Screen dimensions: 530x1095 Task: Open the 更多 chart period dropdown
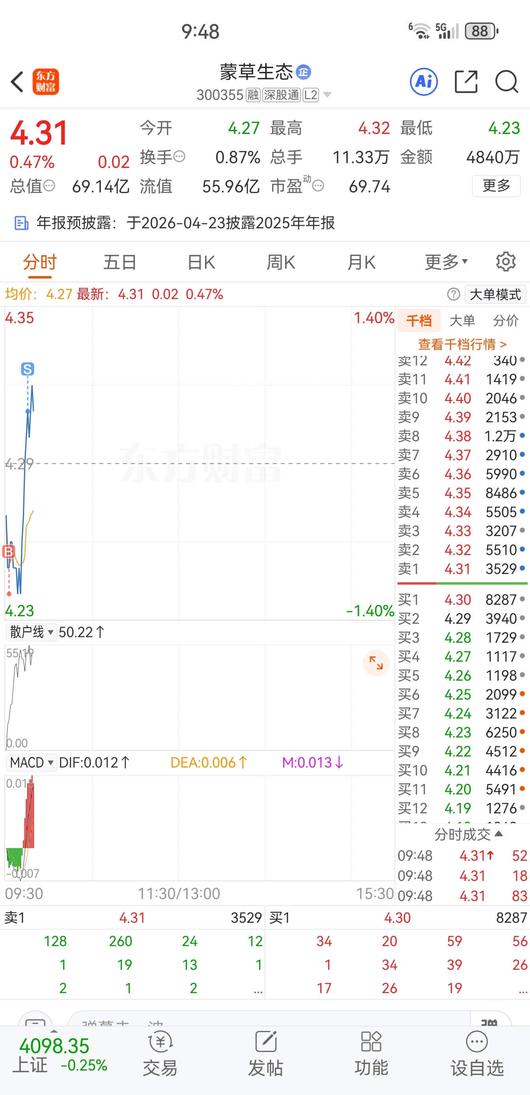tap(446, 262)
